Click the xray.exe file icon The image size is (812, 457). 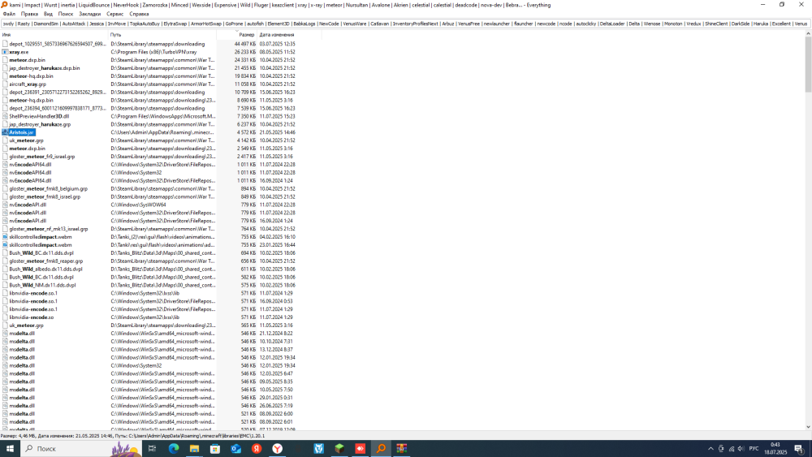pos(5,52)
